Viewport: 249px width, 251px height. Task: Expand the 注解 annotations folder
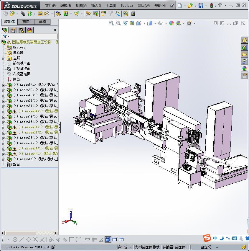coord(4,58)
